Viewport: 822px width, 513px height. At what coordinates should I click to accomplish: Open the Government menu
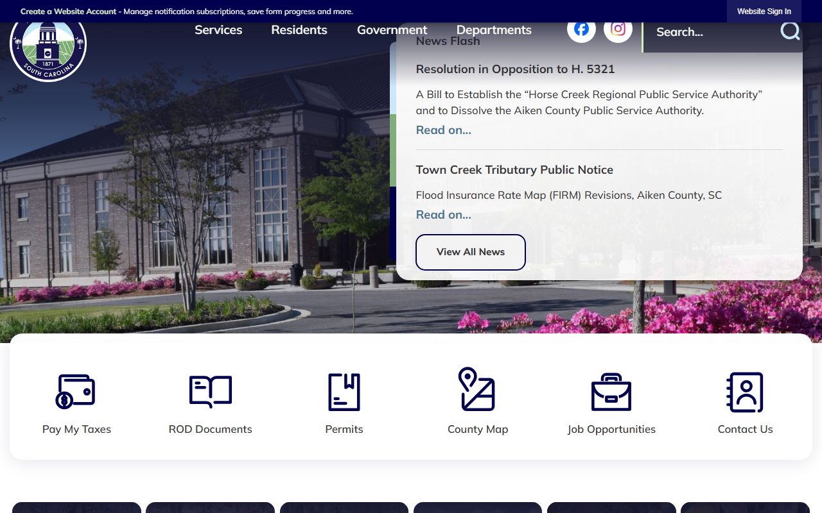392,30
